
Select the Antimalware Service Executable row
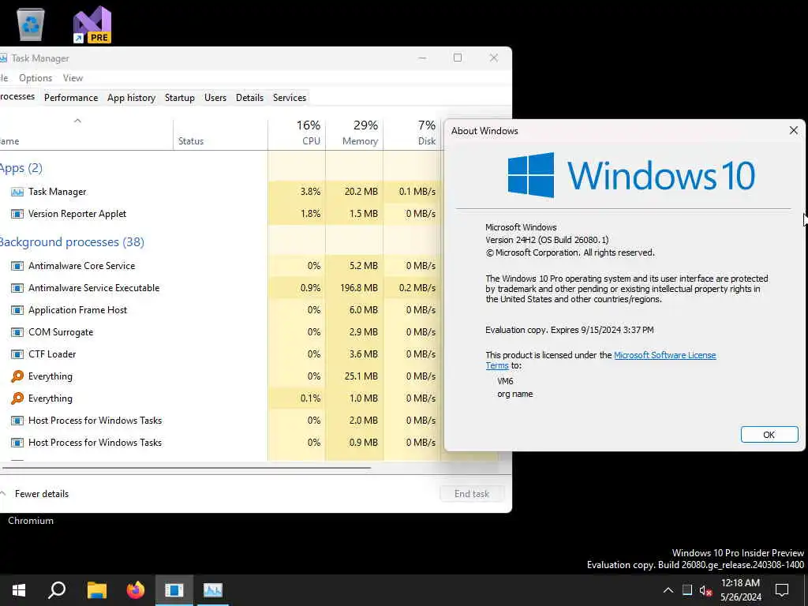[x=221, y=288]
